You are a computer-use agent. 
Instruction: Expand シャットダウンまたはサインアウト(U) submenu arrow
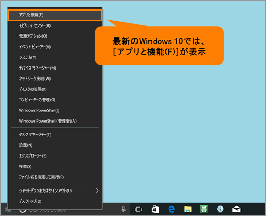[x=97, y=191]
